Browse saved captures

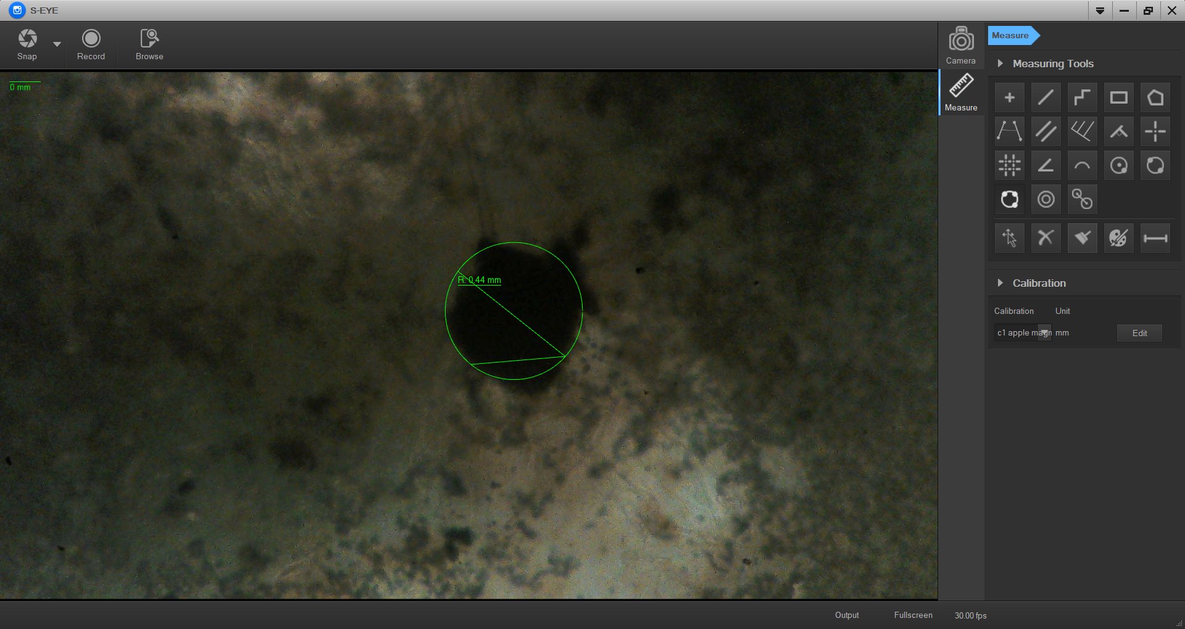coord(149,45)
